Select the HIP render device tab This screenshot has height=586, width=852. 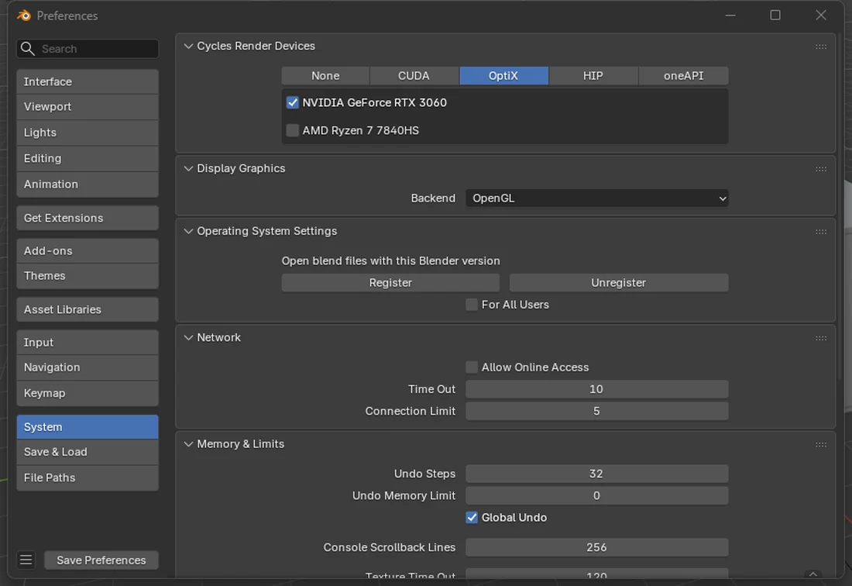(x=593, y=75)
